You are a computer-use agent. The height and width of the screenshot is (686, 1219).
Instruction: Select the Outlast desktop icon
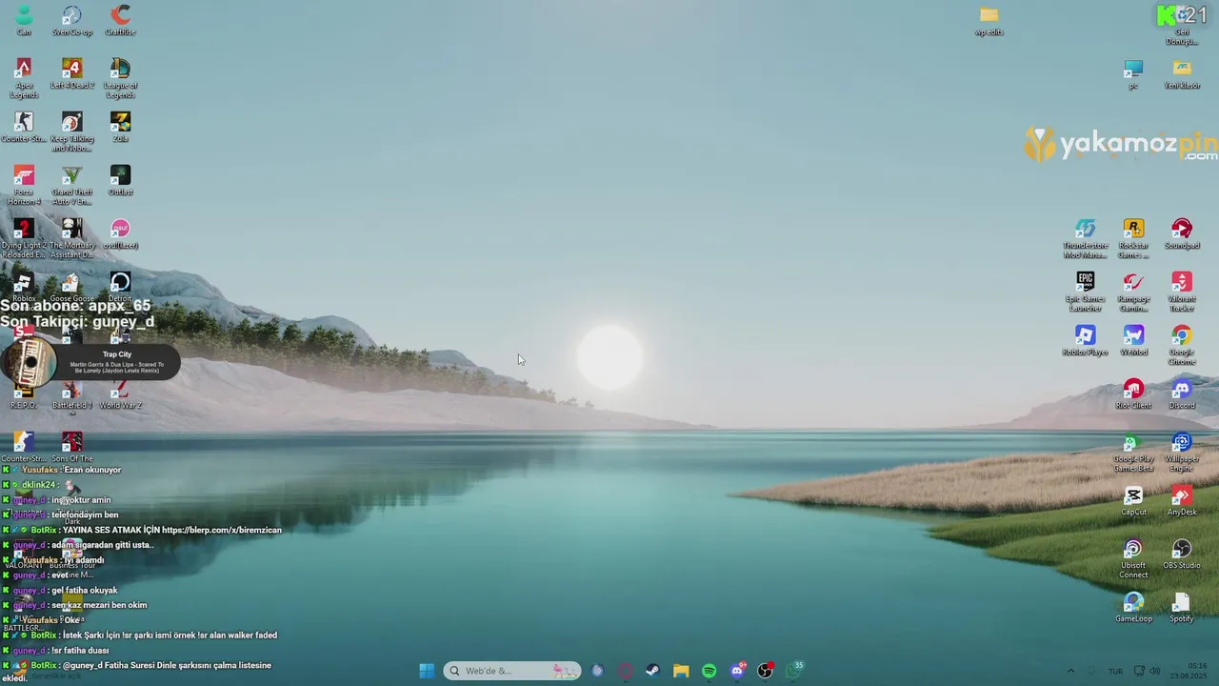[x=120, y=180]
